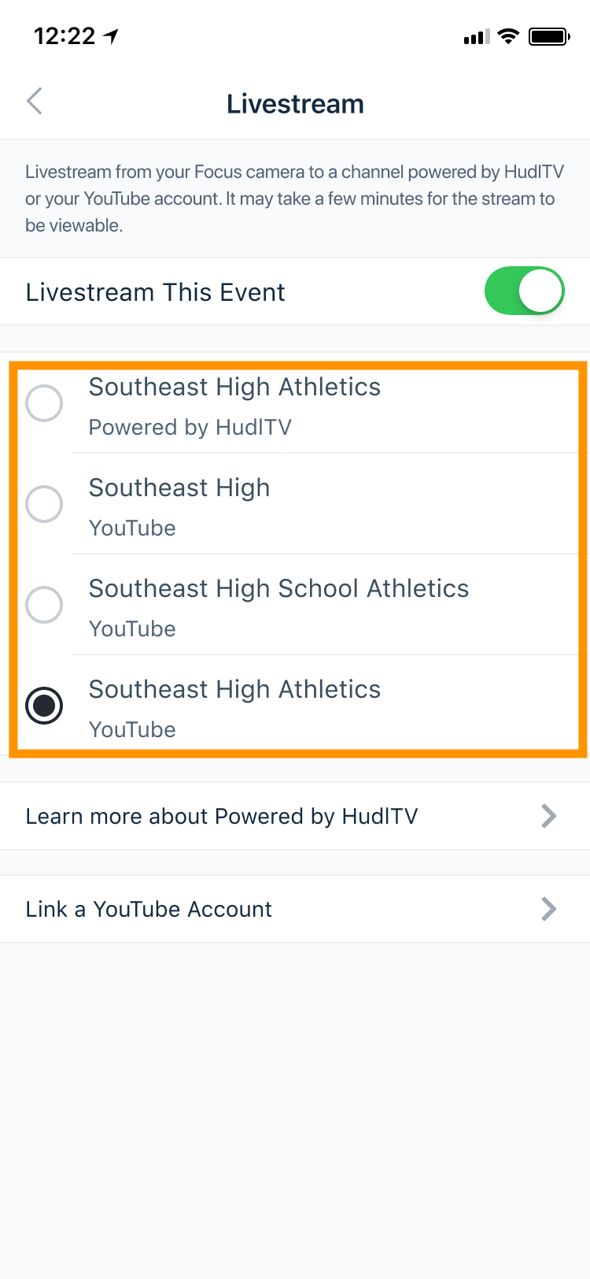Viewport: 590px width, 1279px height.
Task: Tap the location services arrow in status bar
Action: click(x=110, y=35)
